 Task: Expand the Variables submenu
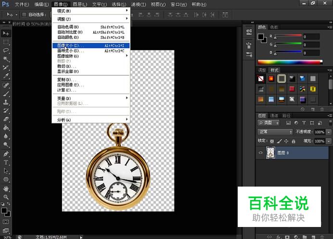pyautogui.click(x=91, y=98)
